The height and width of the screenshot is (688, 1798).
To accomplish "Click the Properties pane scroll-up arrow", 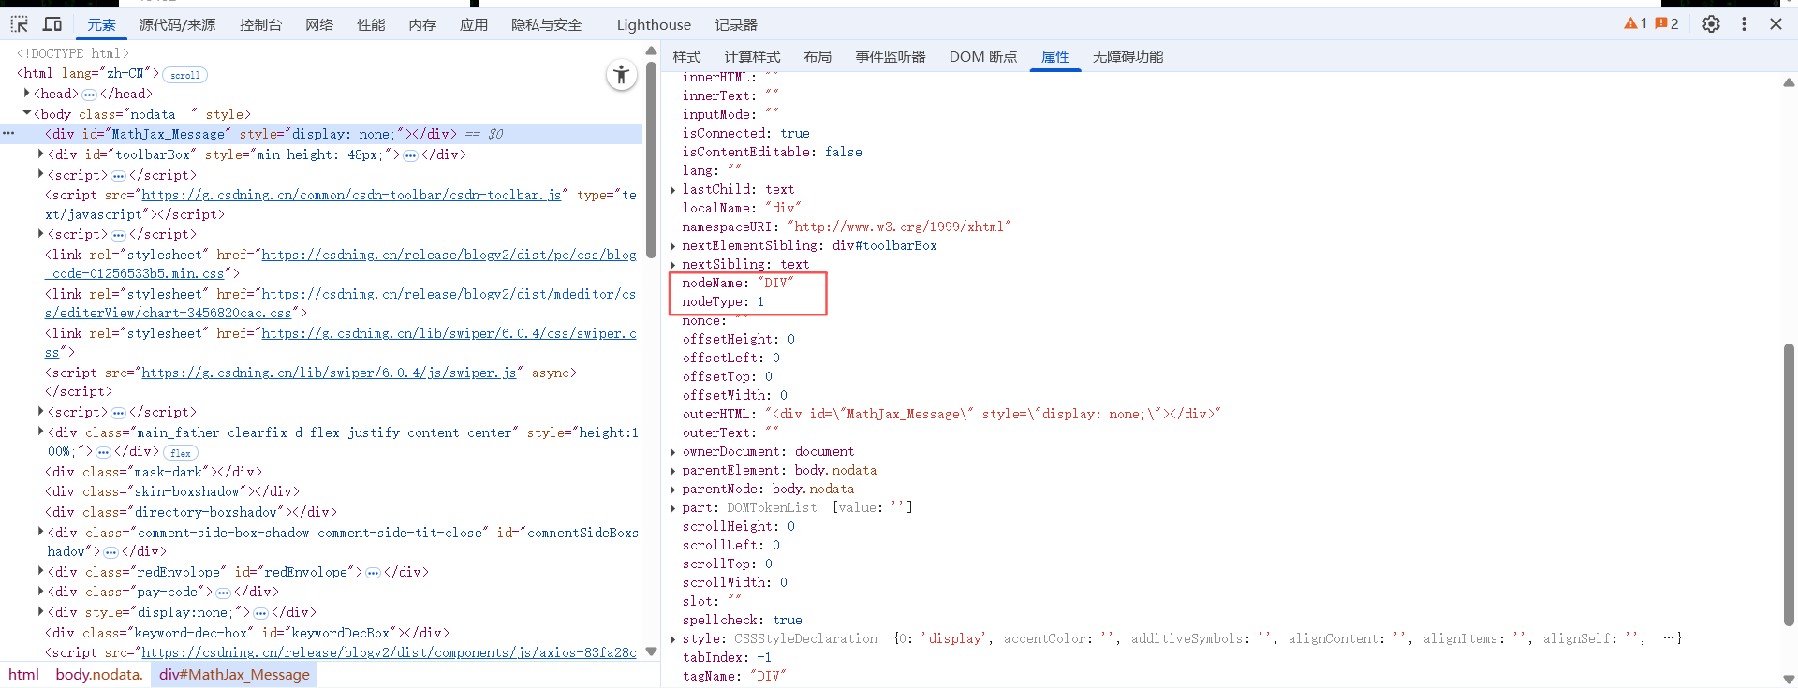I will pos(1789,82).
